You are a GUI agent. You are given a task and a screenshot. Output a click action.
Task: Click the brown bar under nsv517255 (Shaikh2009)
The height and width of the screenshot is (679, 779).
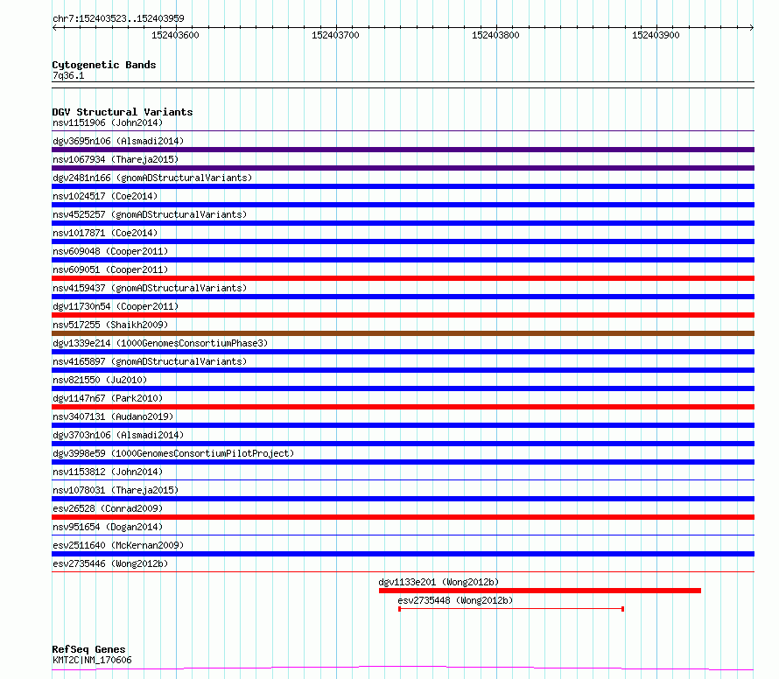[403, 333]
